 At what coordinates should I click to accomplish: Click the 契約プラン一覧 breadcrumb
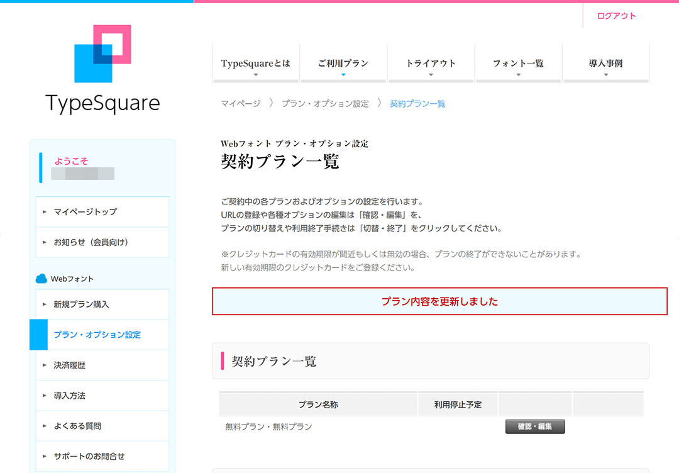(417, 104)
